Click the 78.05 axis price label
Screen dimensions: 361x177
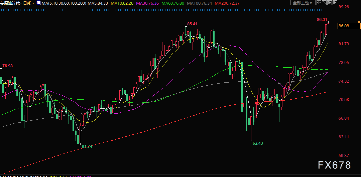pyautogui.click(x=344, y=62)
